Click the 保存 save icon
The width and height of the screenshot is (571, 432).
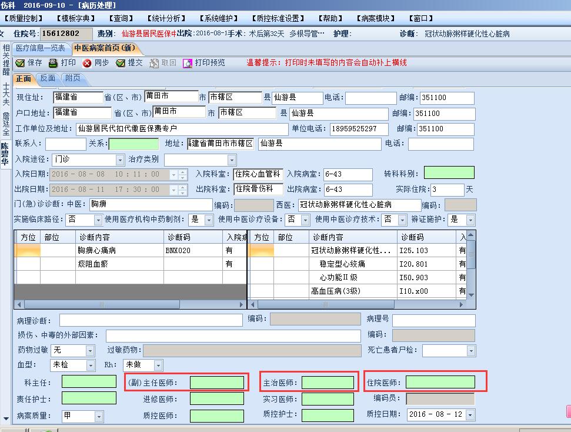pyautogui.click(x=20, y=63)
